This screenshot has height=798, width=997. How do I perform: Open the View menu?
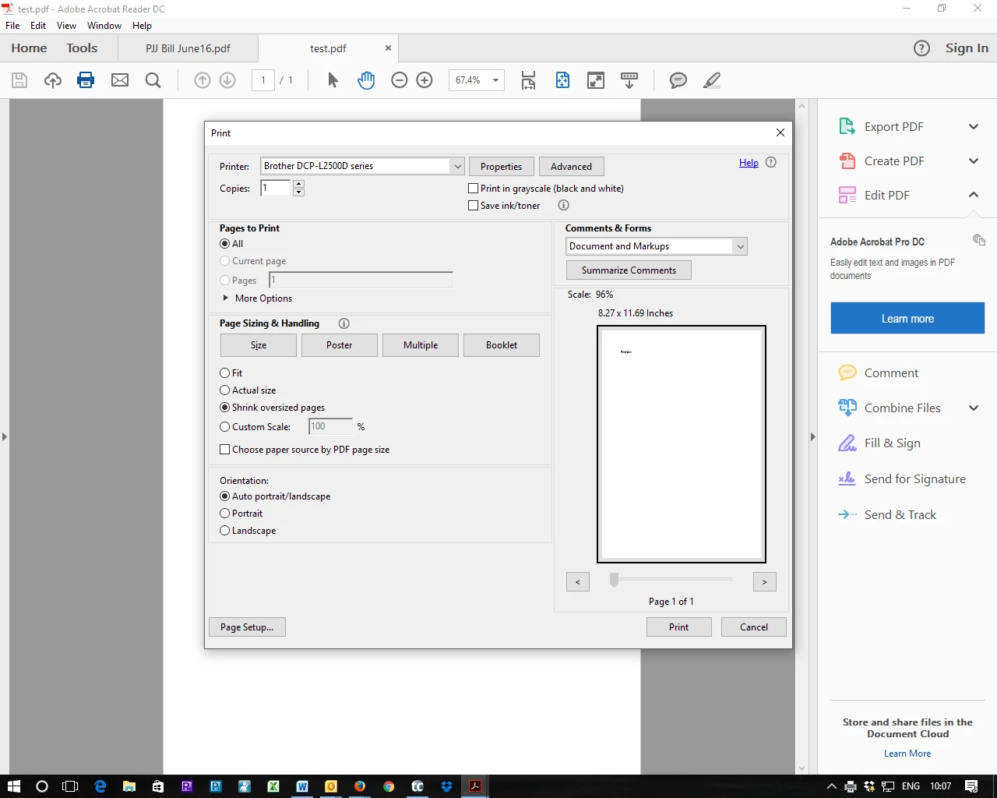[x=67, y=26]
